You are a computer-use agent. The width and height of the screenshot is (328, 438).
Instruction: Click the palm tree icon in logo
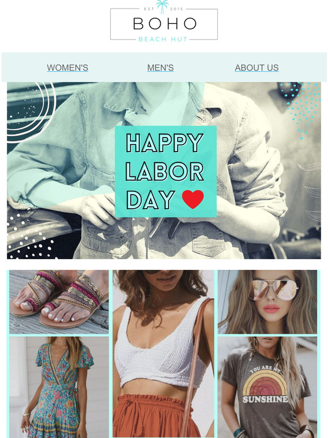point(162,6)
